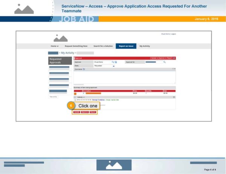This screenshot has height=174, width=226.
Task: Click the reference icon right of Approver magnifier
Action: tap(116, 62)
